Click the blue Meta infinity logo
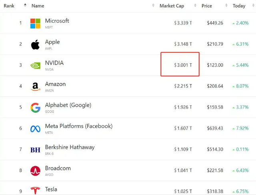Screen dimensions: 256x195 tap(35, 129)
